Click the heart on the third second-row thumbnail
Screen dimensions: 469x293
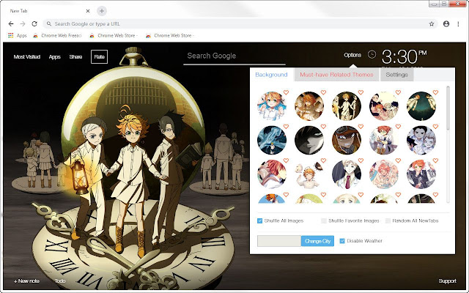point(361,127)
